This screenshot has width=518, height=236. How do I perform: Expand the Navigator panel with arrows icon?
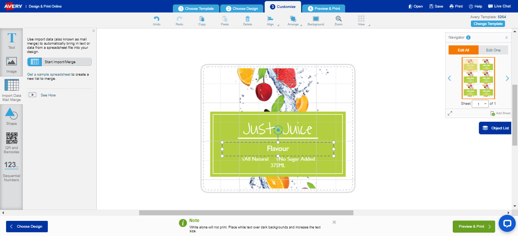point(450,113)
